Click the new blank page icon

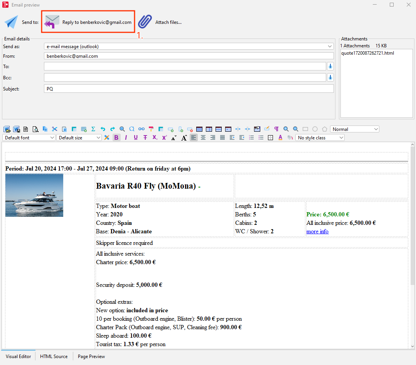point(26,129)
